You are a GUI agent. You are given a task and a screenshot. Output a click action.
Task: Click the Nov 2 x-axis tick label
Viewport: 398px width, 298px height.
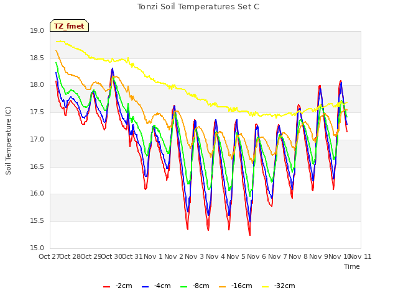[174, 256]
